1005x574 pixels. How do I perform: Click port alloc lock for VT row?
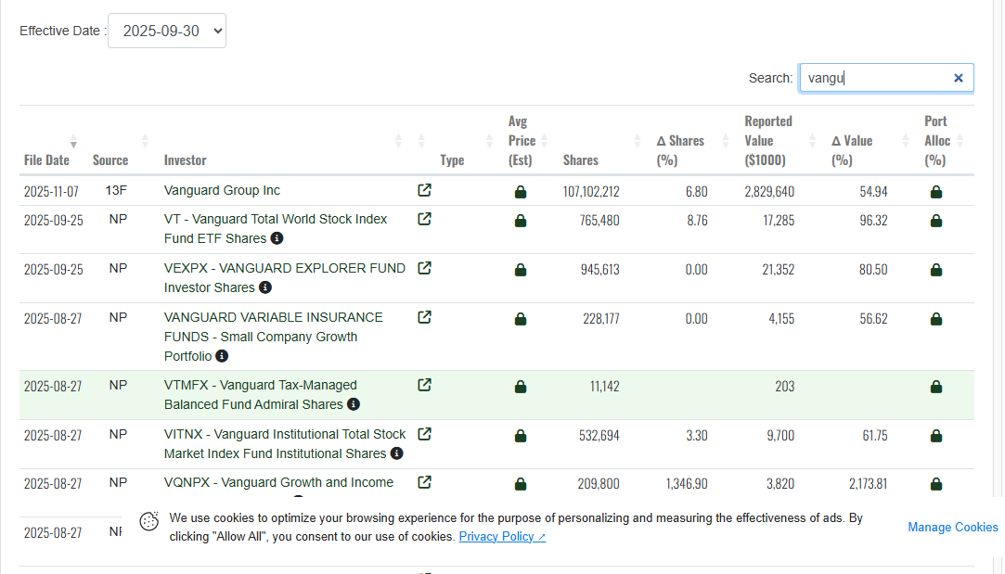[935, 221]
